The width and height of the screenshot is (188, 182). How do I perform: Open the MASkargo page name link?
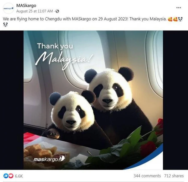[26, 5]
